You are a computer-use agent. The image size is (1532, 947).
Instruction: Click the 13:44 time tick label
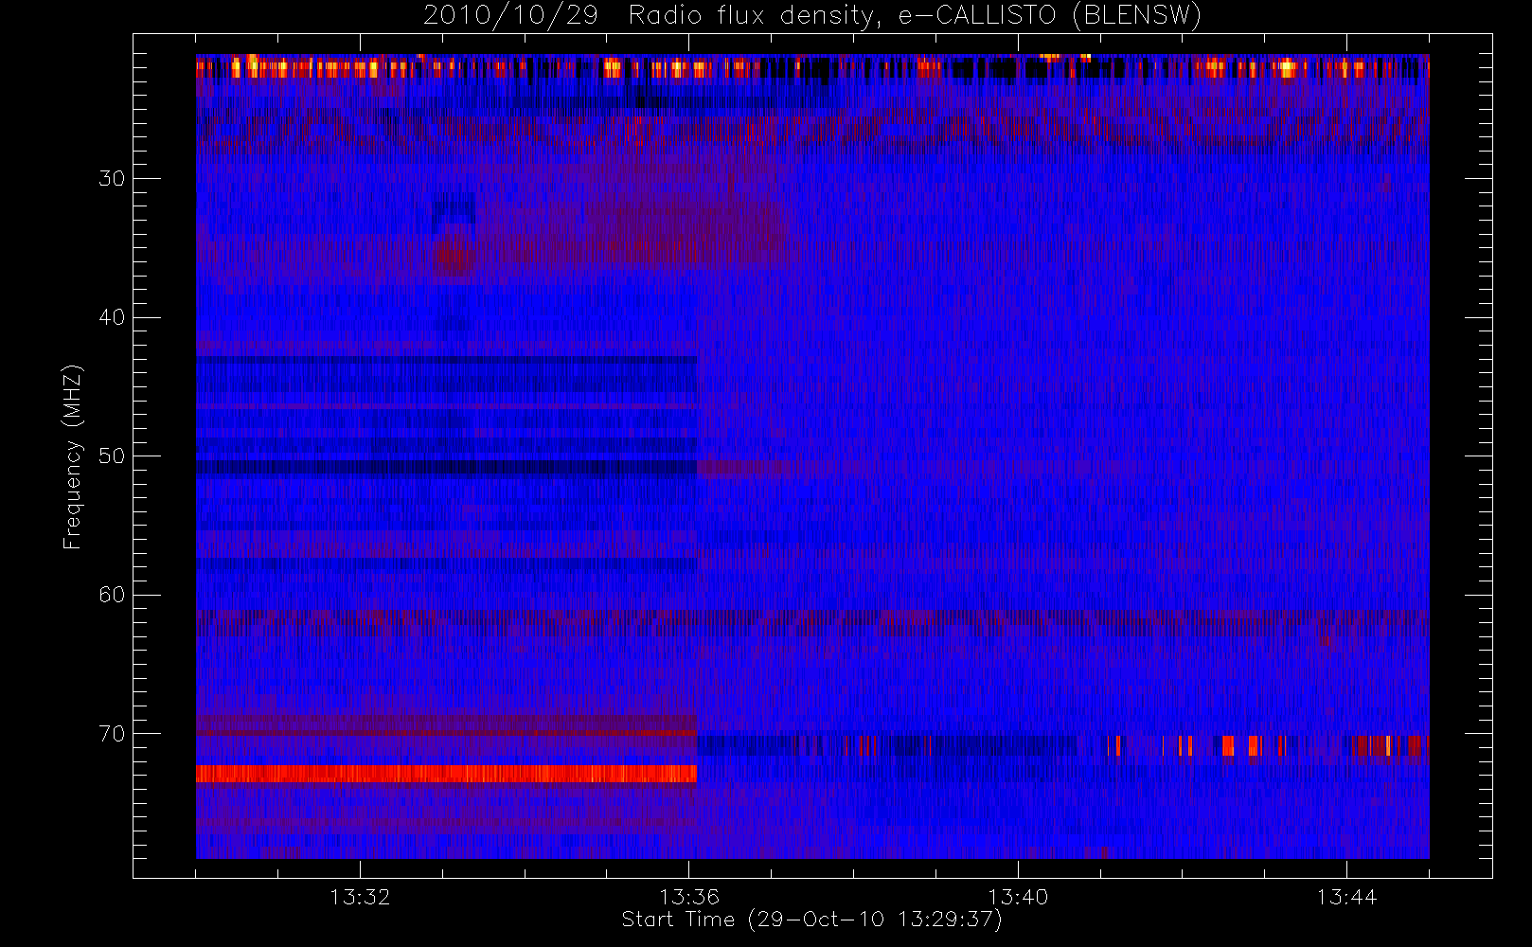[x=1346, y=897]
